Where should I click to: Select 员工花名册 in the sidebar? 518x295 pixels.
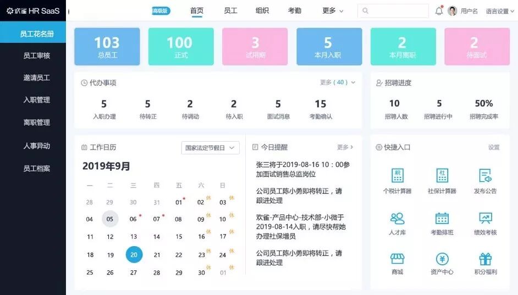33,34
